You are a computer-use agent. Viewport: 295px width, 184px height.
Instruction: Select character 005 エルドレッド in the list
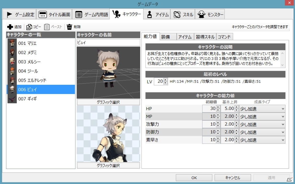[41, 80]
